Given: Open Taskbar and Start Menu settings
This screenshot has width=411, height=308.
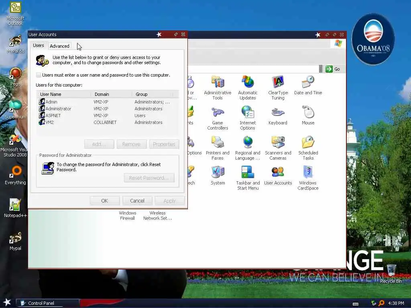Looking at the screenshot, I should point(248,178).
